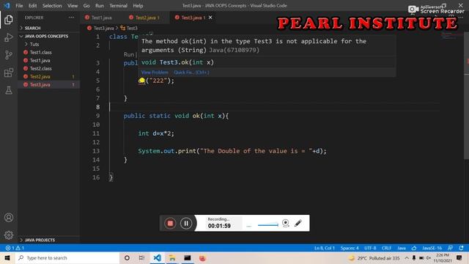Click JavaSE-16 runtime status

[x=432, y=248]
